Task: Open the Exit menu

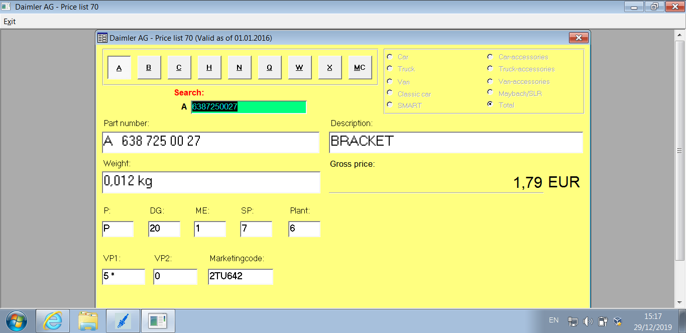Action: [x=10, y=22]
